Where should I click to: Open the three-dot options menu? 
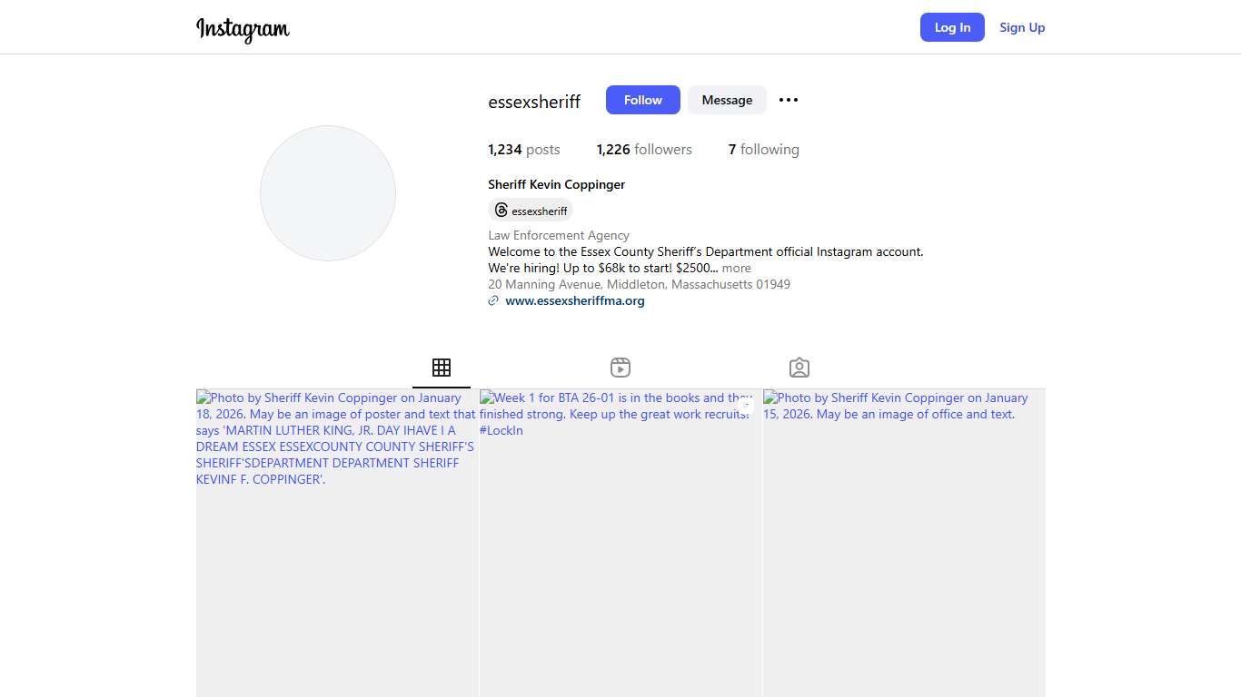(x=789, y=100)
